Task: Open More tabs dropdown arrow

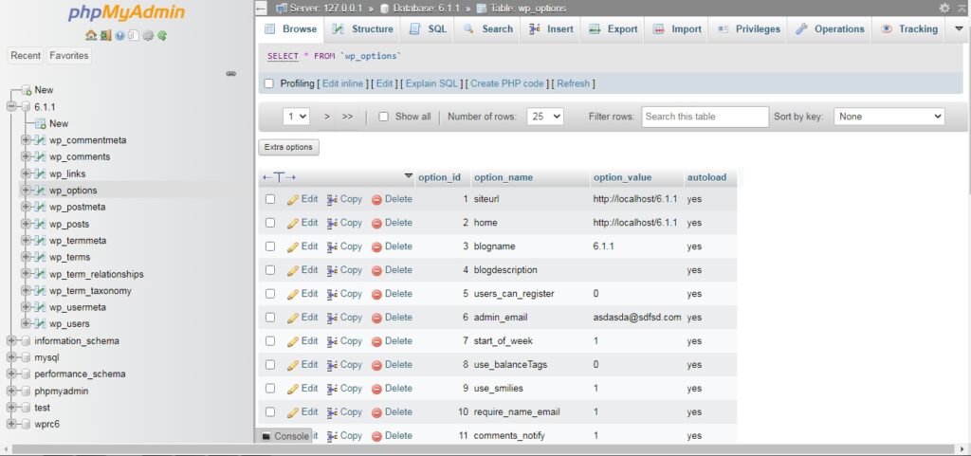Action: pyautogui.click(x=958, y=29)
